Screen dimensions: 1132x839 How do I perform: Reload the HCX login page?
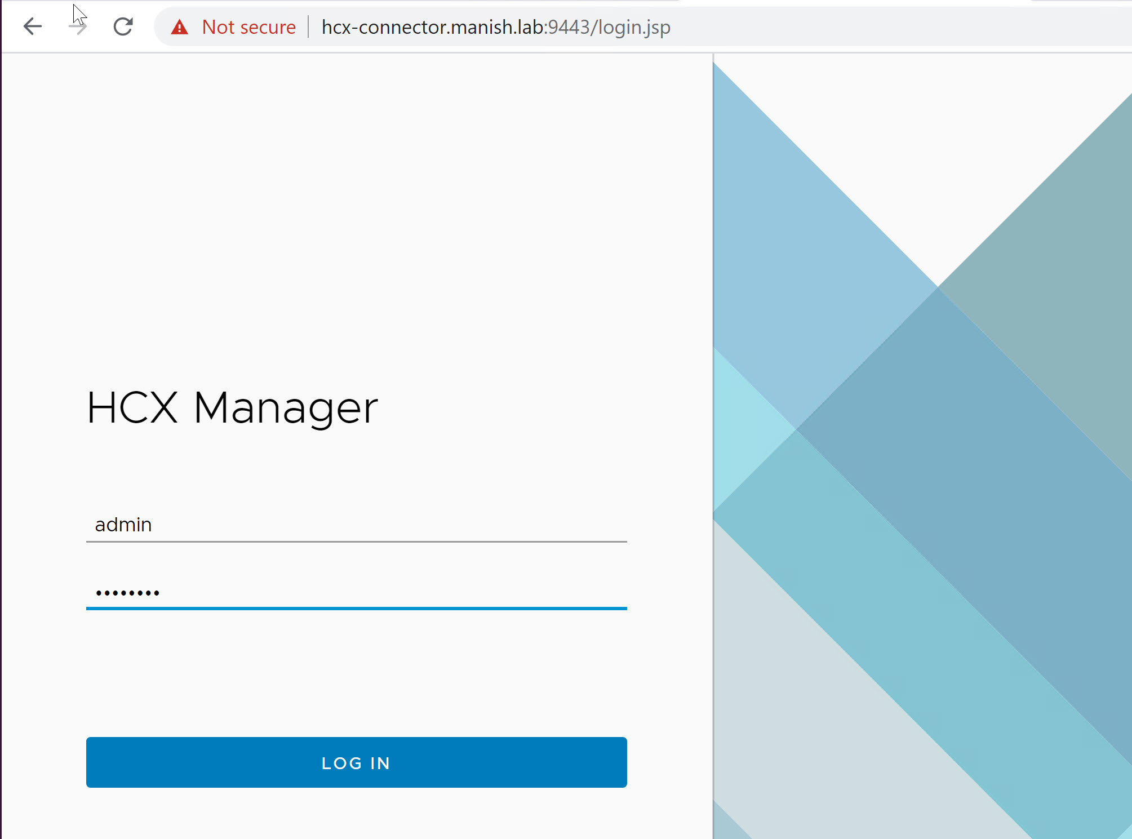click(x=123, y=26)
